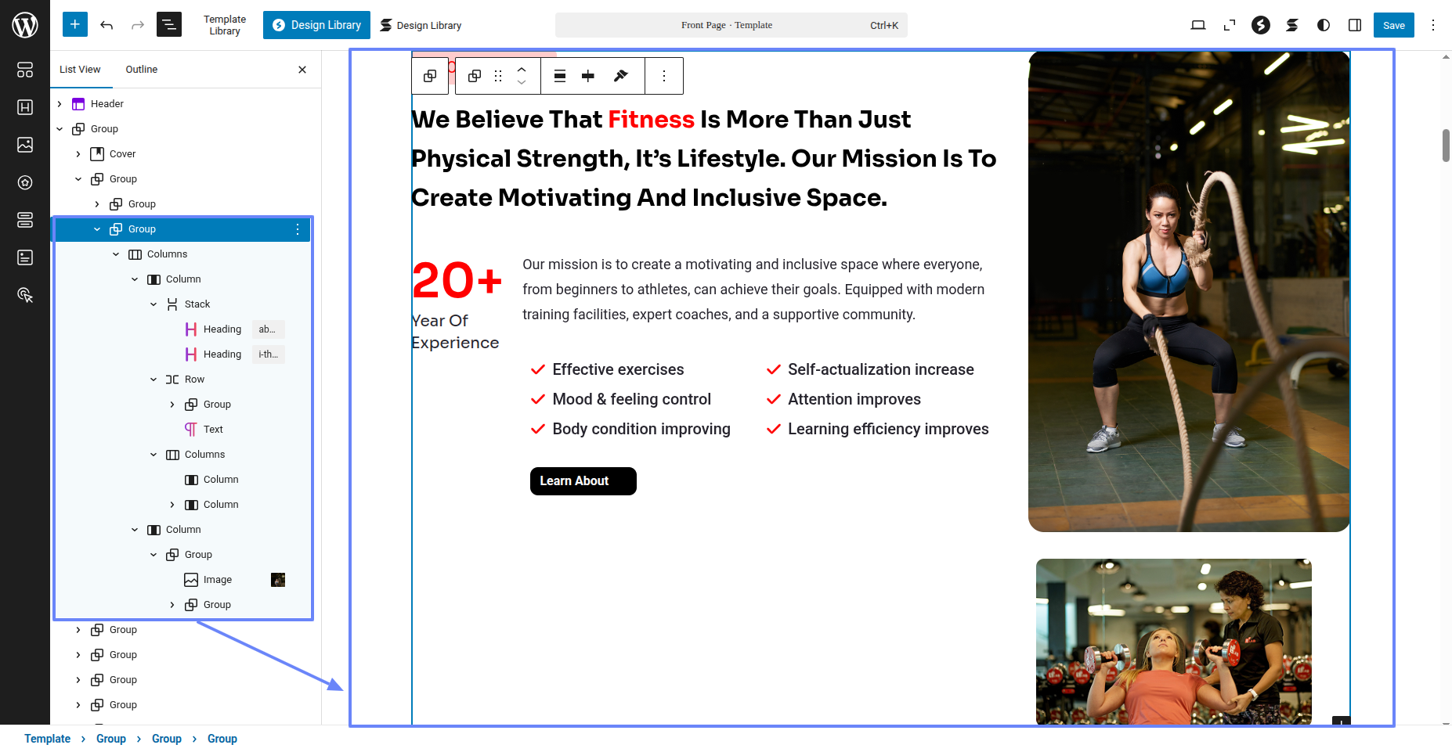Open block toolbar more options menu
This screenshot has height=752, width=1452.
[664, 76]
